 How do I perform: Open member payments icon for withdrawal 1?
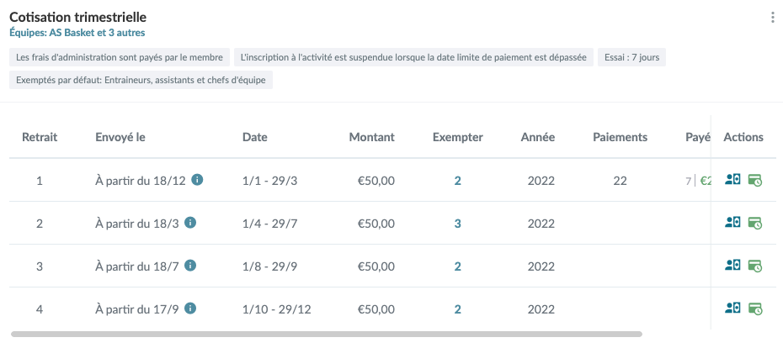(x=732, y=180)
